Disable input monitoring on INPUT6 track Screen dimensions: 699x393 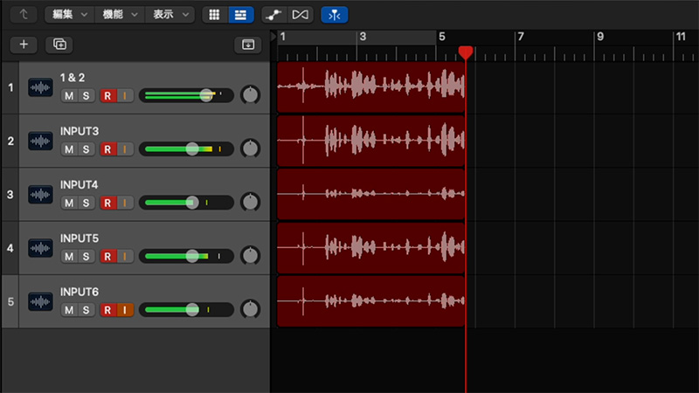[125, 310]
